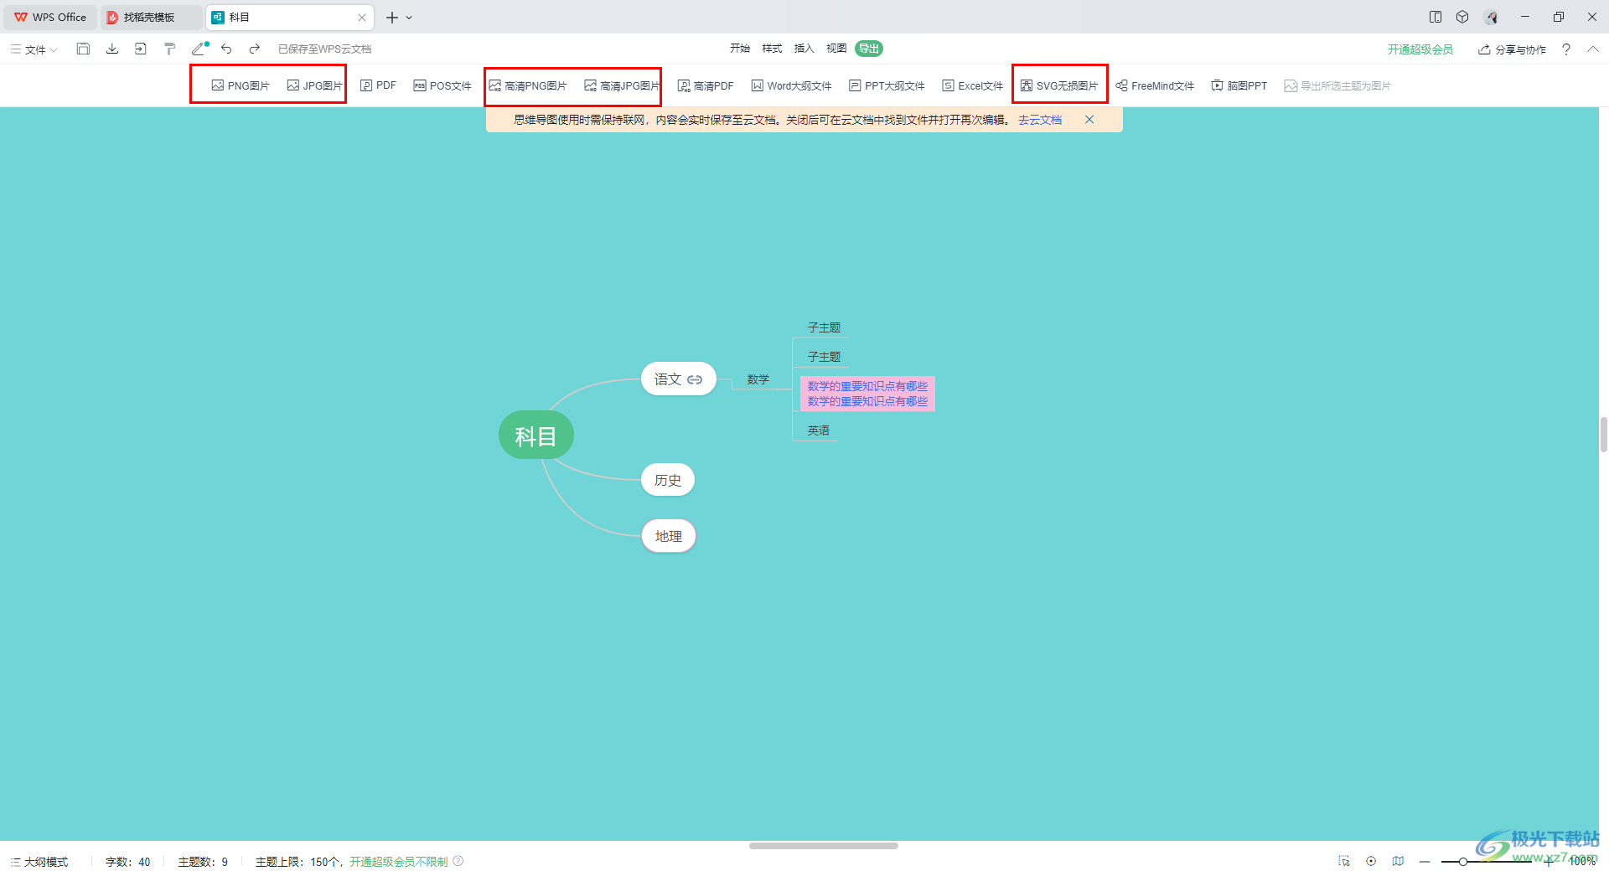Select the 历史 topic node
The width and height of the screenshot is (1609, 871).
668,480
